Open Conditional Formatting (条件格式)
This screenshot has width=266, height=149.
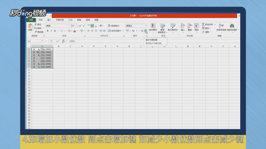tap(153, 28)
